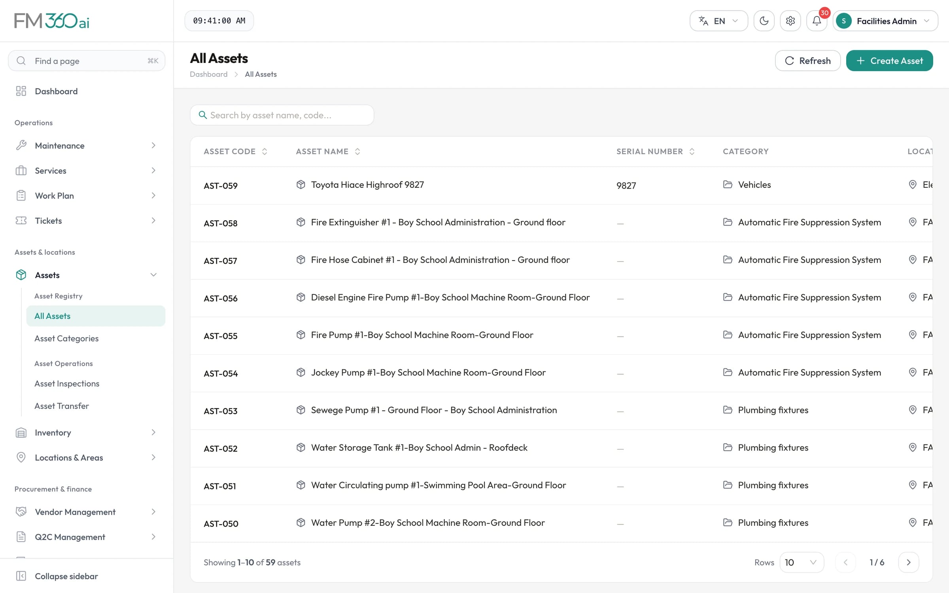The height and width of the screenshot is (593, 949).
Task: Toggle dark mode with the moon icon
Action: click(764, 21)
